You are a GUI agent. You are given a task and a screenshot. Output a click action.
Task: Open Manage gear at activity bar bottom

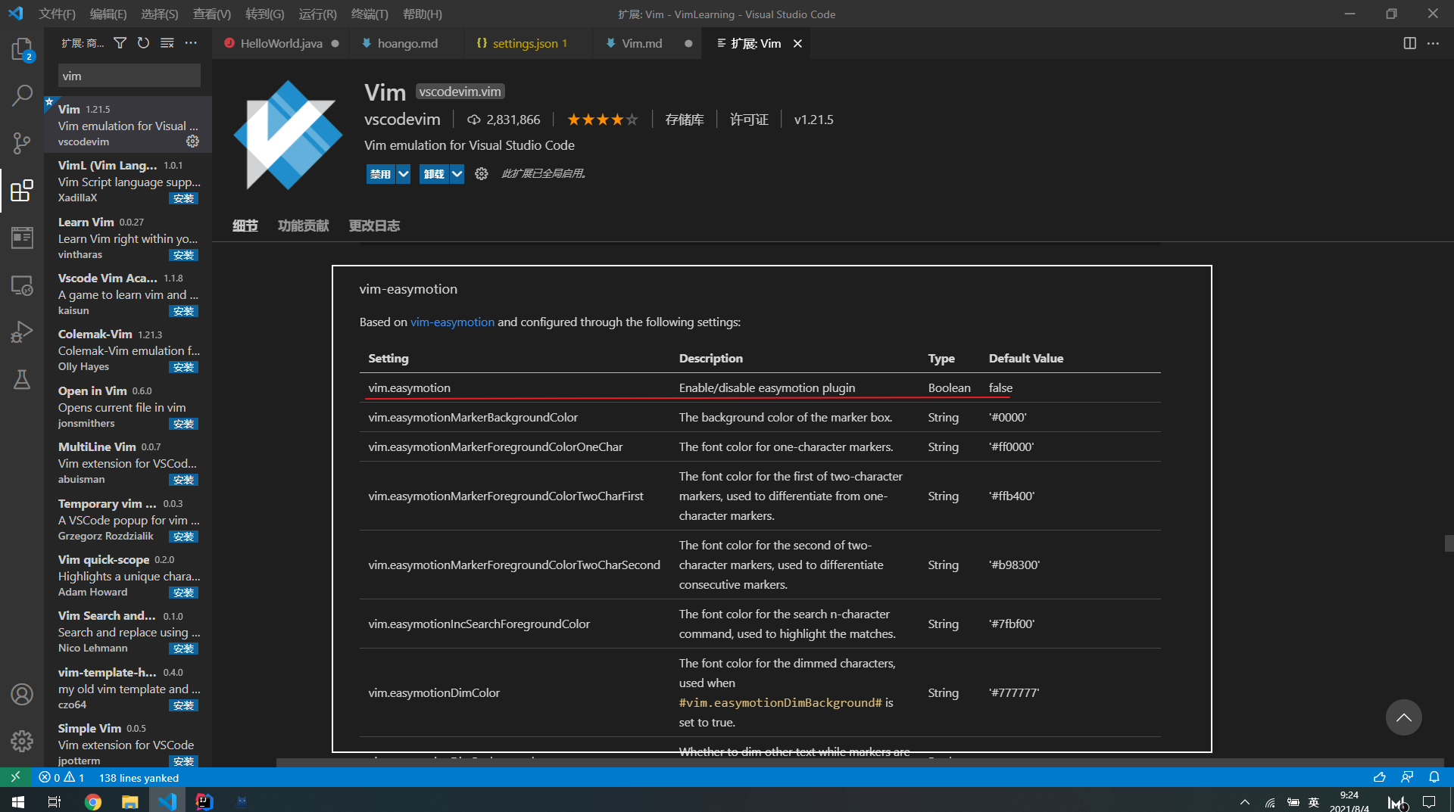tap(21, 741)
